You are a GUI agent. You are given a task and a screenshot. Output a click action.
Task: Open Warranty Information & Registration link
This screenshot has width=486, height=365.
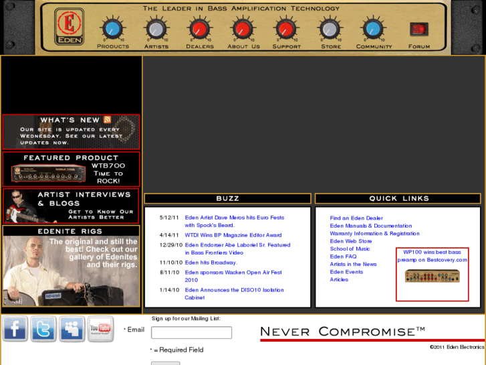374,233
